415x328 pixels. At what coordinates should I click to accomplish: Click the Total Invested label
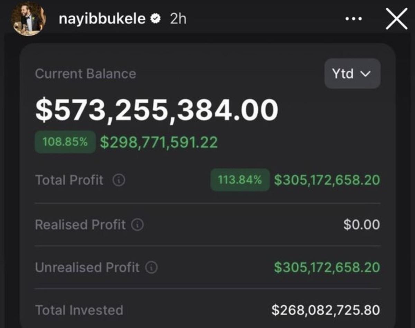[79, 310]
